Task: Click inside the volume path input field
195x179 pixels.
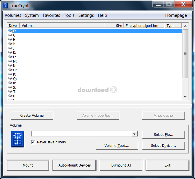Action: (x=82, y=134)
